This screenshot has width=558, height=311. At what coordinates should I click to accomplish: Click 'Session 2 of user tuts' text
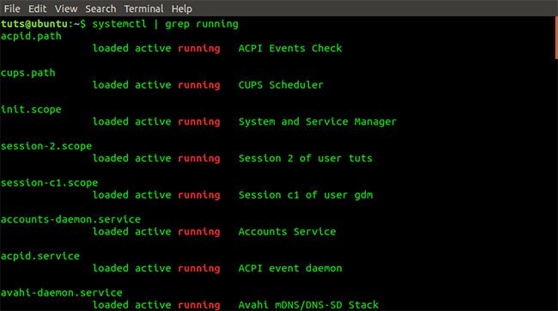click(306, 159)
